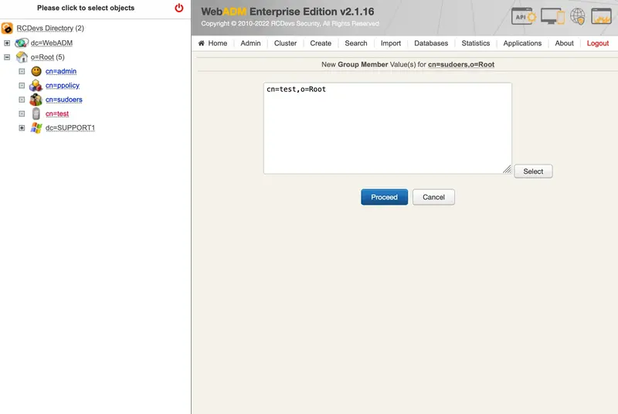Click the cn=sudoers,o=Root heading link
618x414 pixels.
pos(461,65)
